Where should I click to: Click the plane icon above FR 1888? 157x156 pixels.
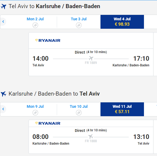click(x=91, y=136)
